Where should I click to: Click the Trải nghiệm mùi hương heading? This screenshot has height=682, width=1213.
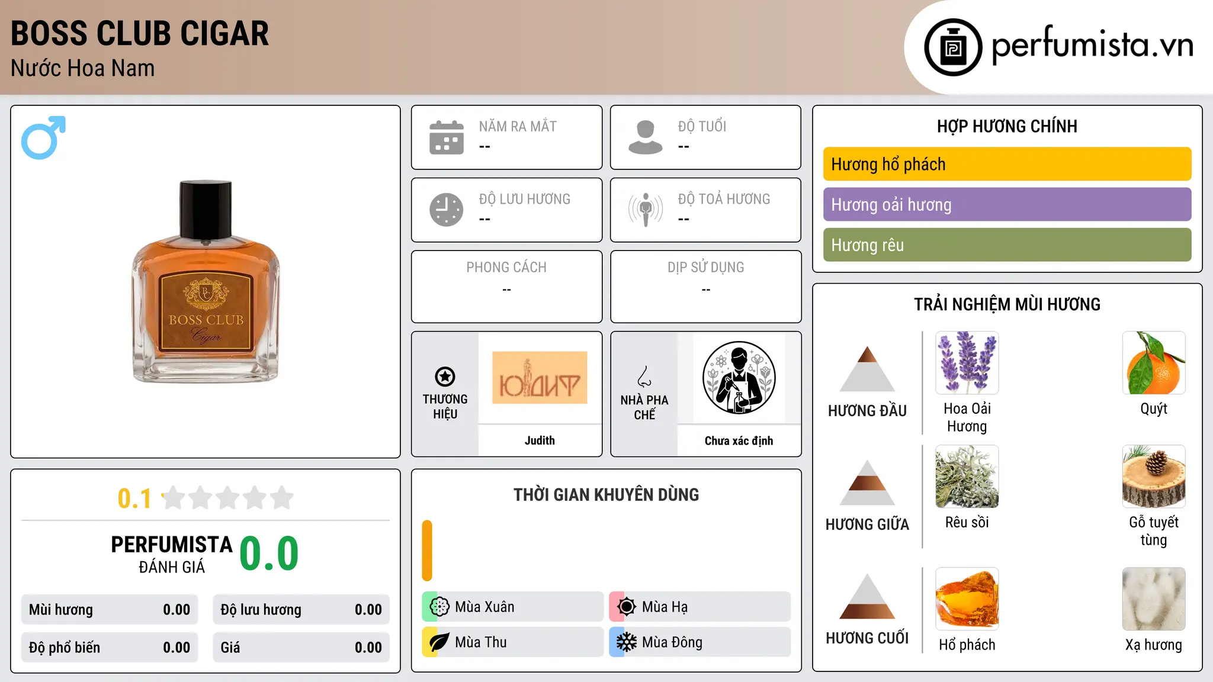(1007, 304)
